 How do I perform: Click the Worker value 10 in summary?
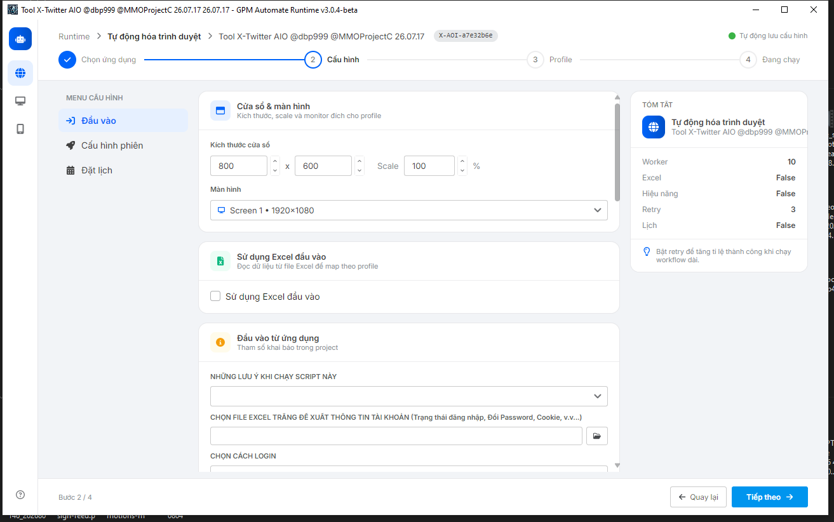pos(791,162)
